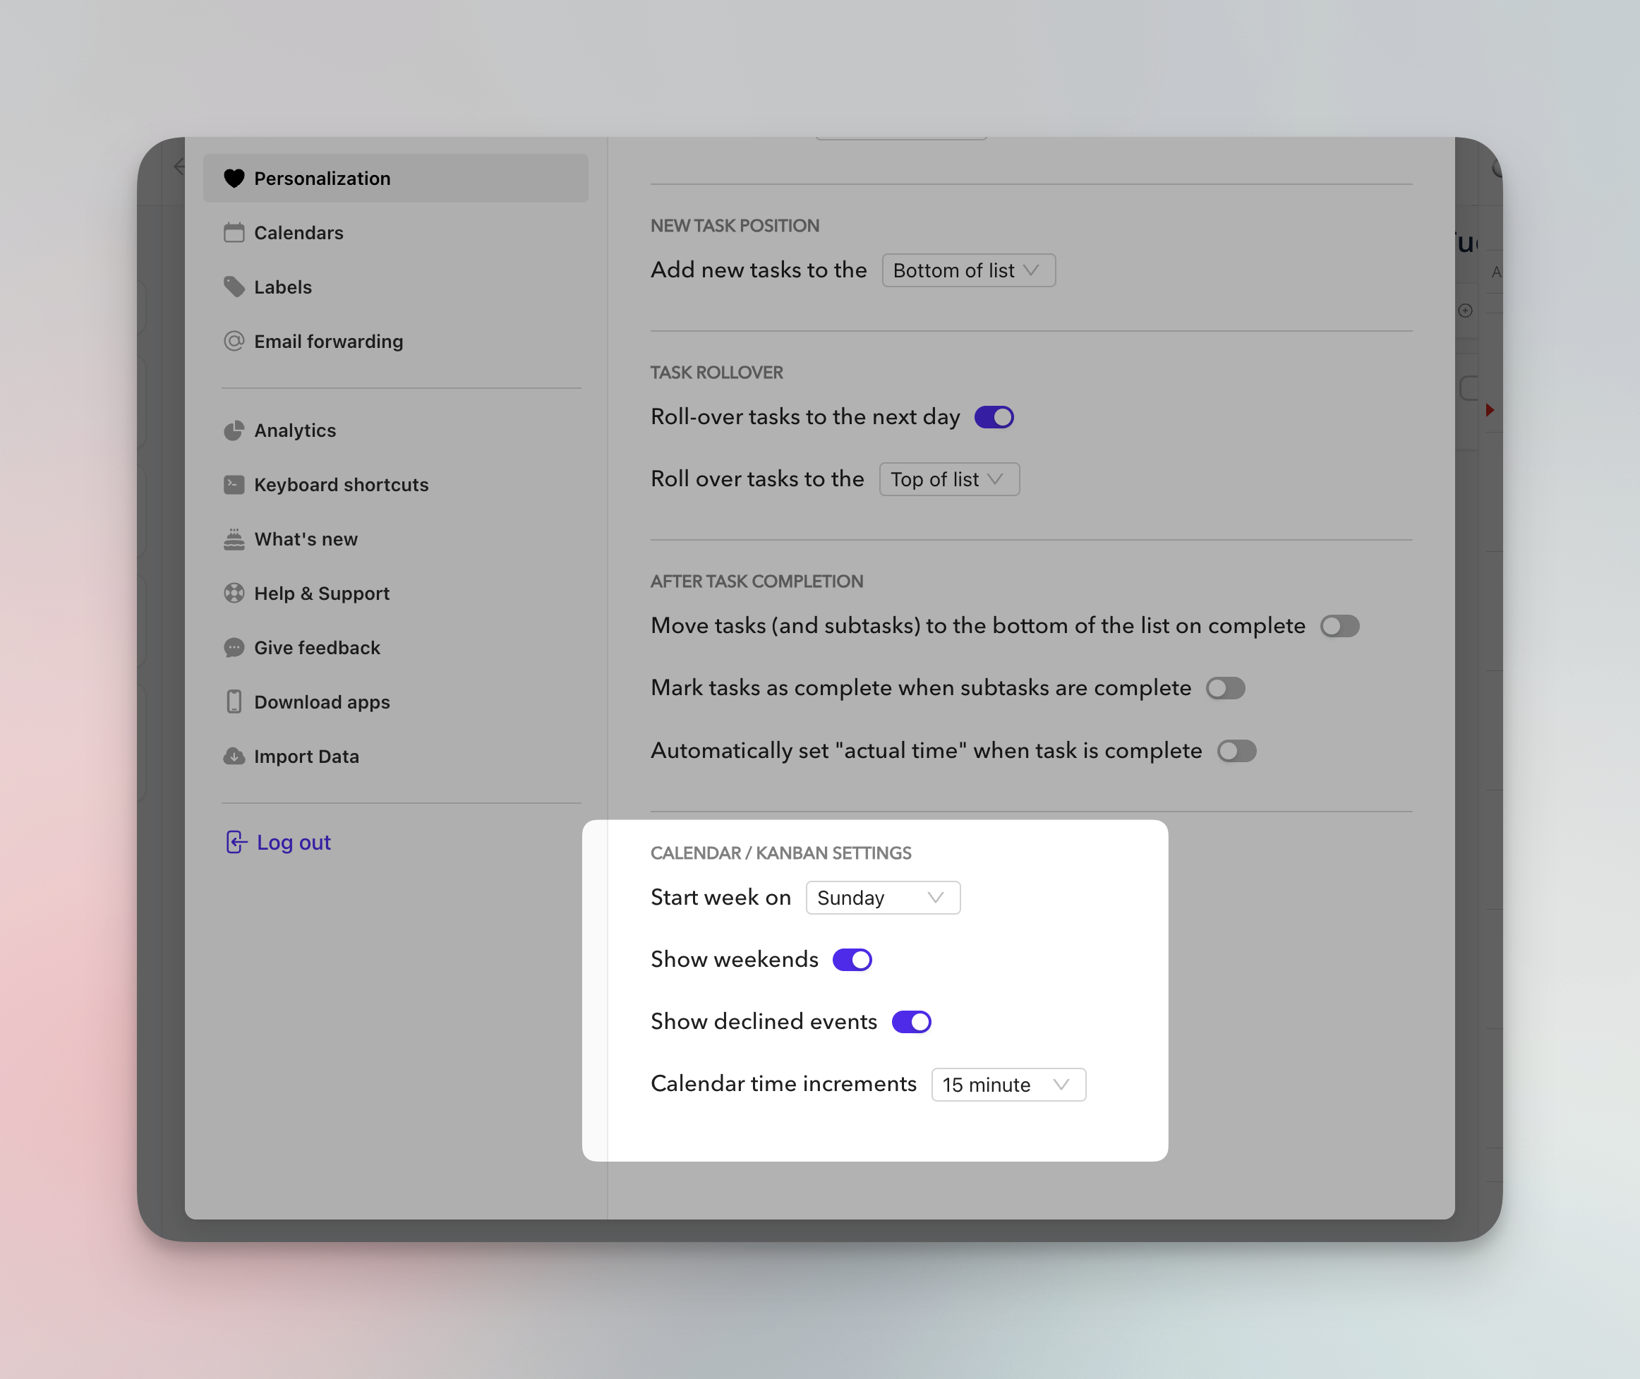Open the Start week on Sunday dropdown

point(883,898)
